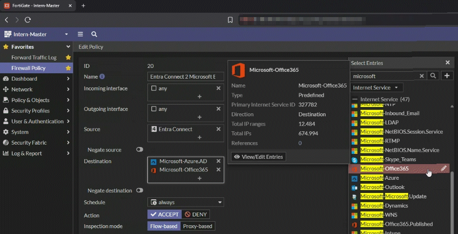Click the Name info icon

click(102, 77)
